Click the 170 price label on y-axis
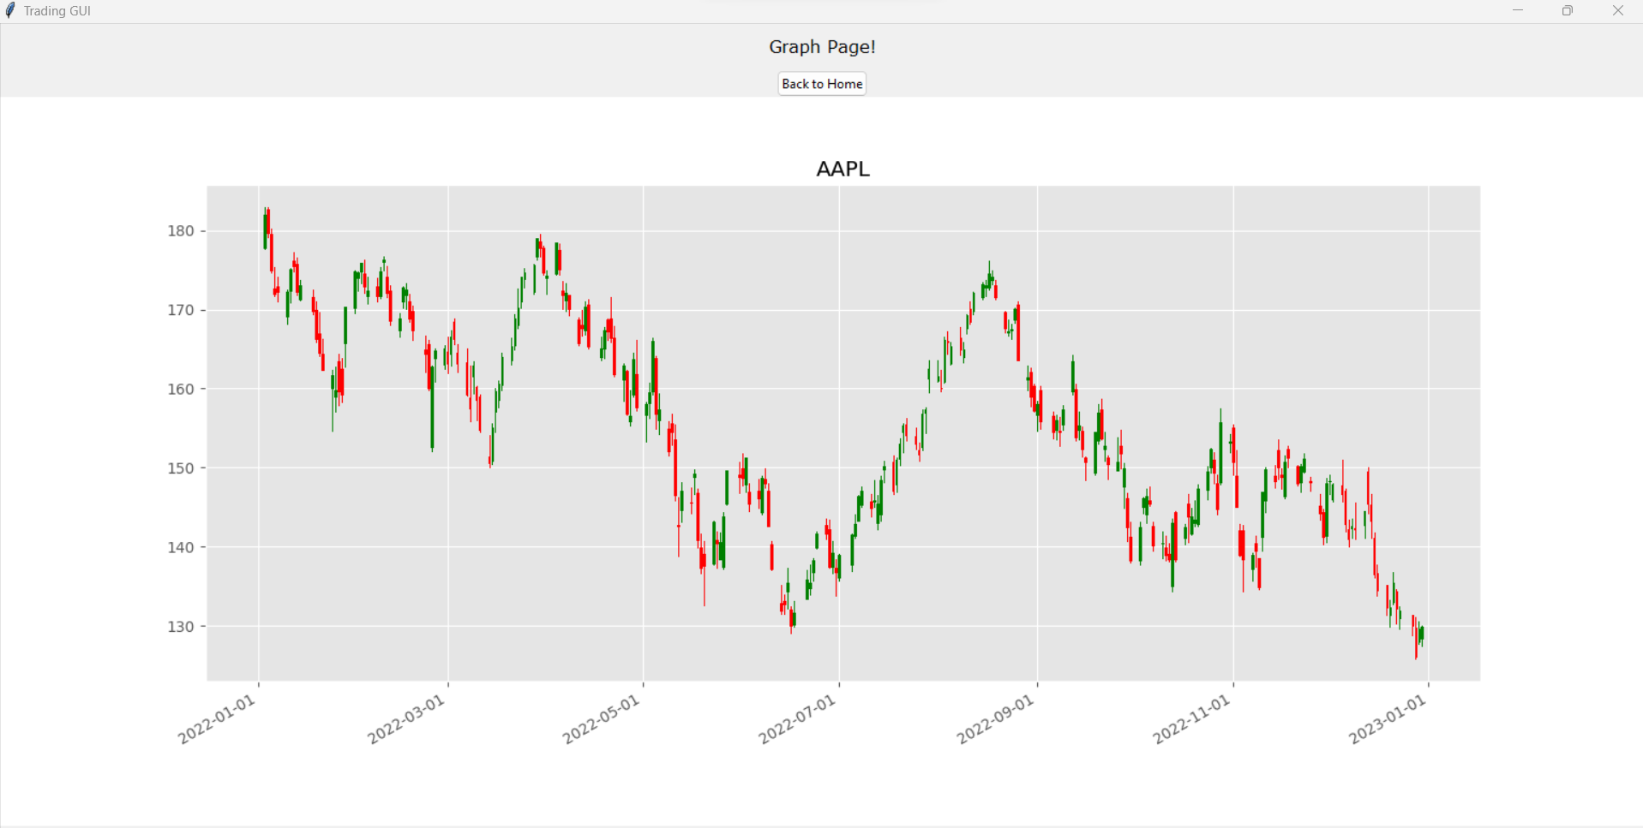1643x828 pixels. 181,310
